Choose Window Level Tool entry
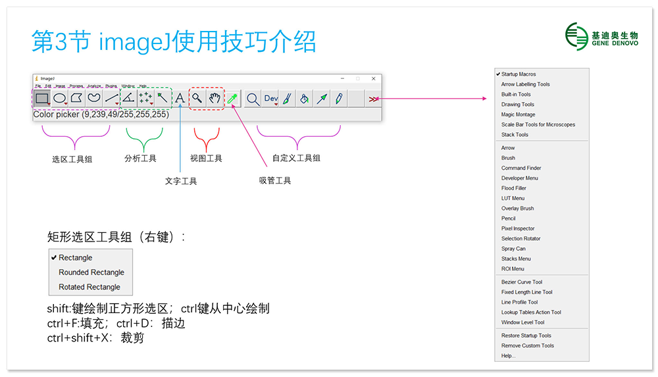658x377 pixels. point(542,322)
